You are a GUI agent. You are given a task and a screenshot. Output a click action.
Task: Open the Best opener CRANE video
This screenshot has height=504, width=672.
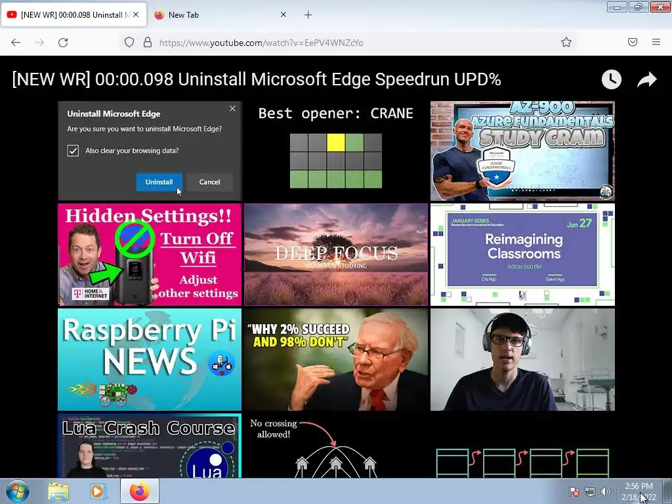[x=336, y=151]
